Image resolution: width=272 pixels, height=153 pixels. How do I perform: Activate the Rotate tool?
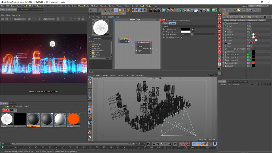click(x=124, y=10)
